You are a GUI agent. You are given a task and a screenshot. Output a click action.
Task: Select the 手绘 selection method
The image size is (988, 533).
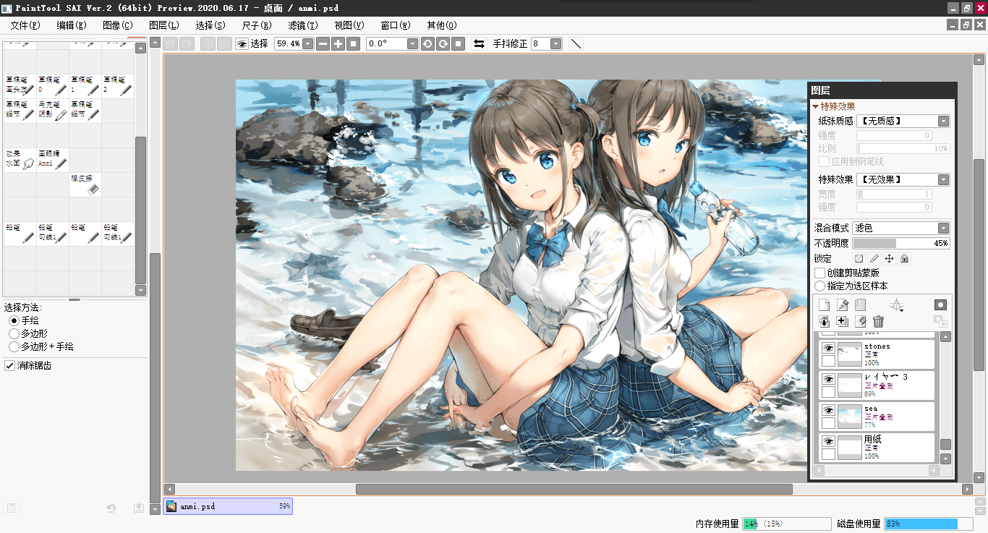(x=14, y=320)
